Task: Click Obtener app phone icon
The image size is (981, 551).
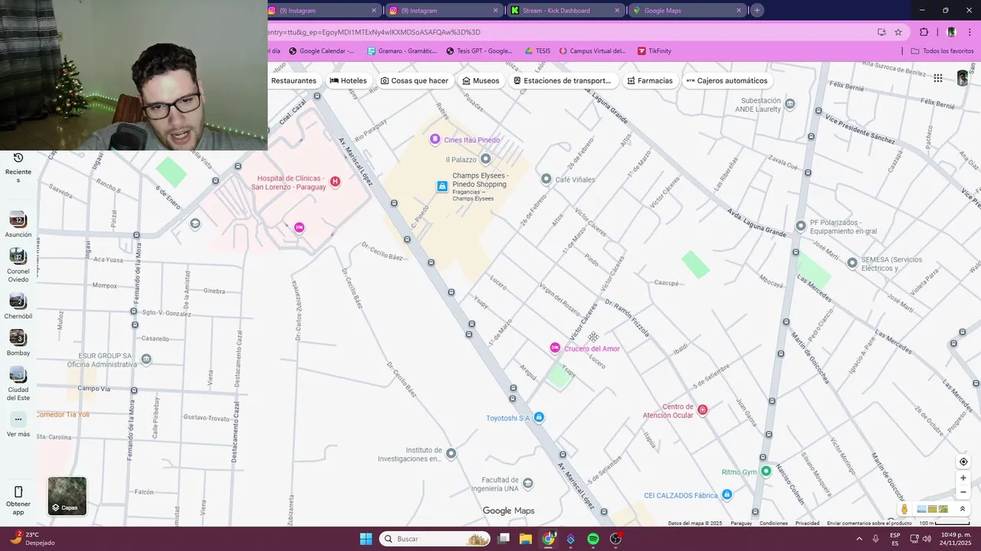Action: [18, 491]
